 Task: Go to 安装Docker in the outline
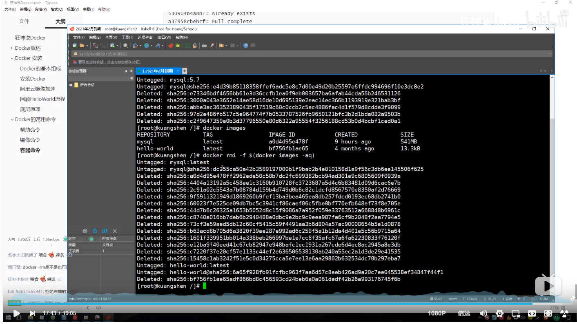(33, 79)
